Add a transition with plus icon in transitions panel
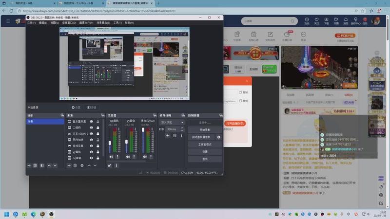The height and width of the screenshot is (219, 390). pyautogui.click(x=168, y=135)
